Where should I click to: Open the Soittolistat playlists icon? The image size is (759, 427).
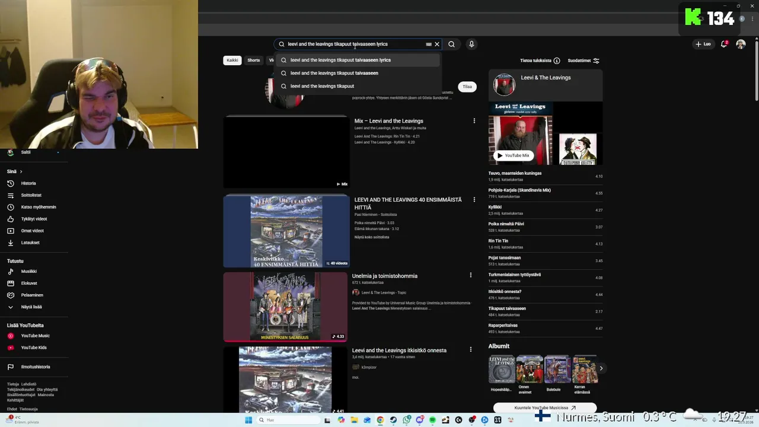pos(10,195)
